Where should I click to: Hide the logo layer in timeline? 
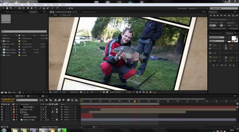click(2, 112)
